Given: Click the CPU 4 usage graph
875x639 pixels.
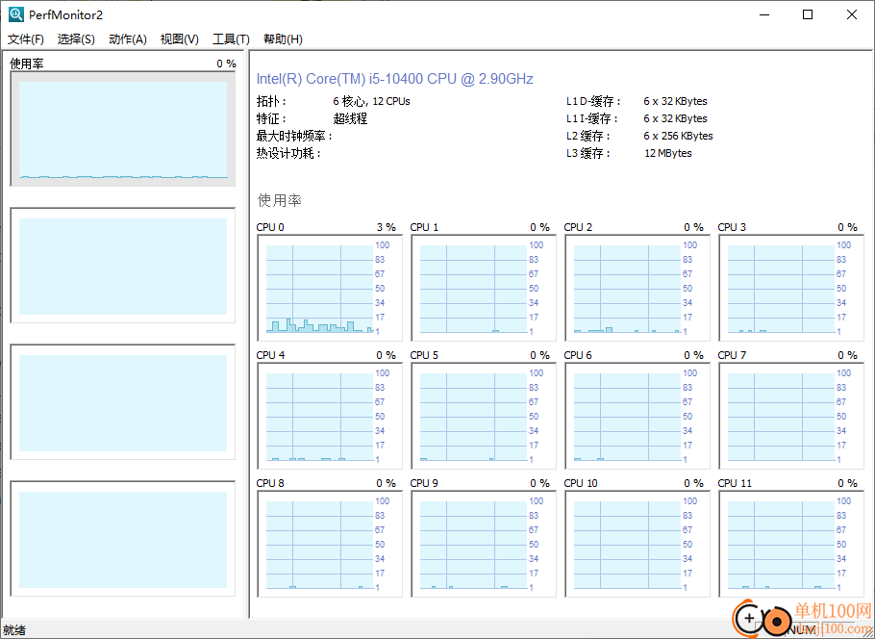Looking at the screenshot, I should pos(329,416).
